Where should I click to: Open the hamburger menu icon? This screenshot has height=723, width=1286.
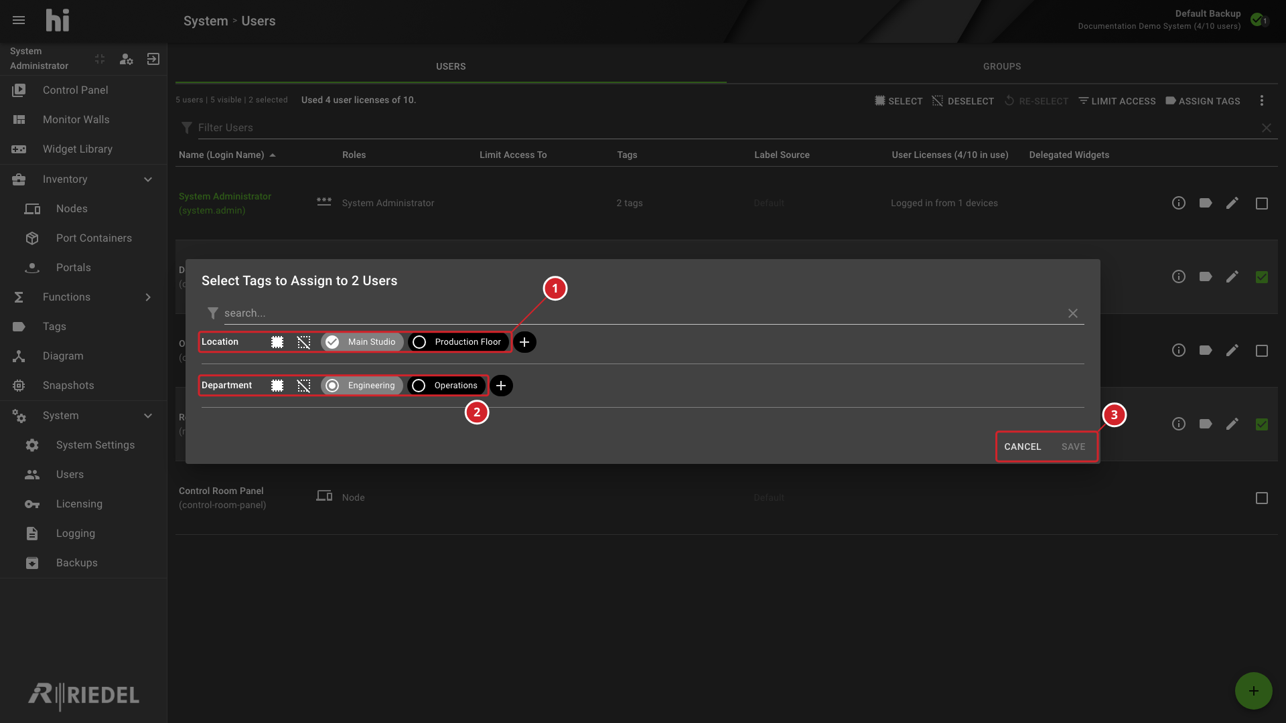(x=19, y=21)
